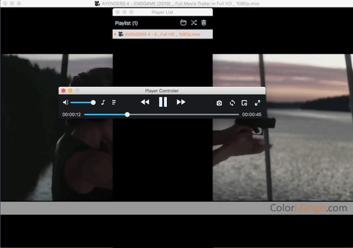353x248 pixels.
Task: Open folder icon in Player List
Action: click(183, 23)
